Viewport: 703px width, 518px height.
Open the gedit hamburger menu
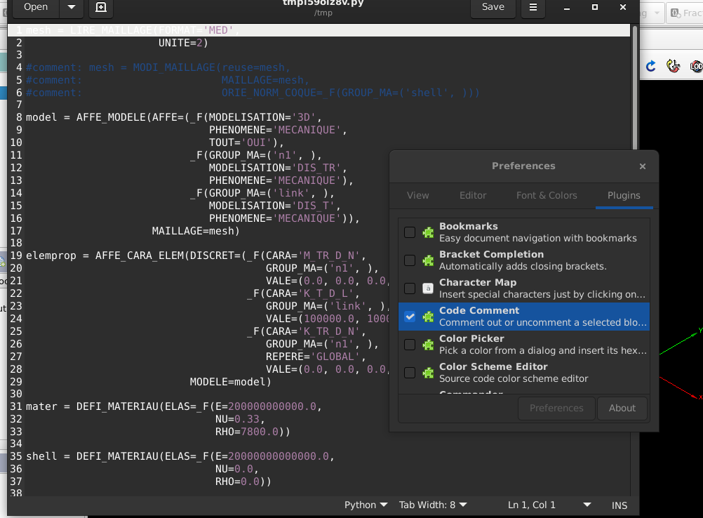pyautogui.click(x=533, y=7)
